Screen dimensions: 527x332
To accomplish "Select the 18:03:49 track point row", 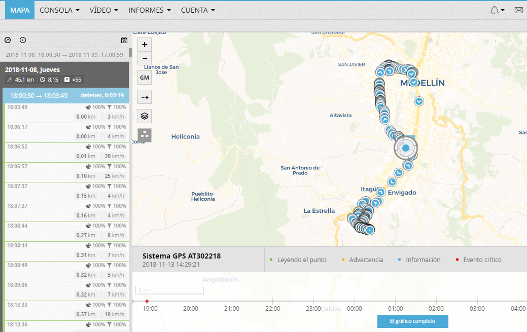I will [x=66, y=113].
